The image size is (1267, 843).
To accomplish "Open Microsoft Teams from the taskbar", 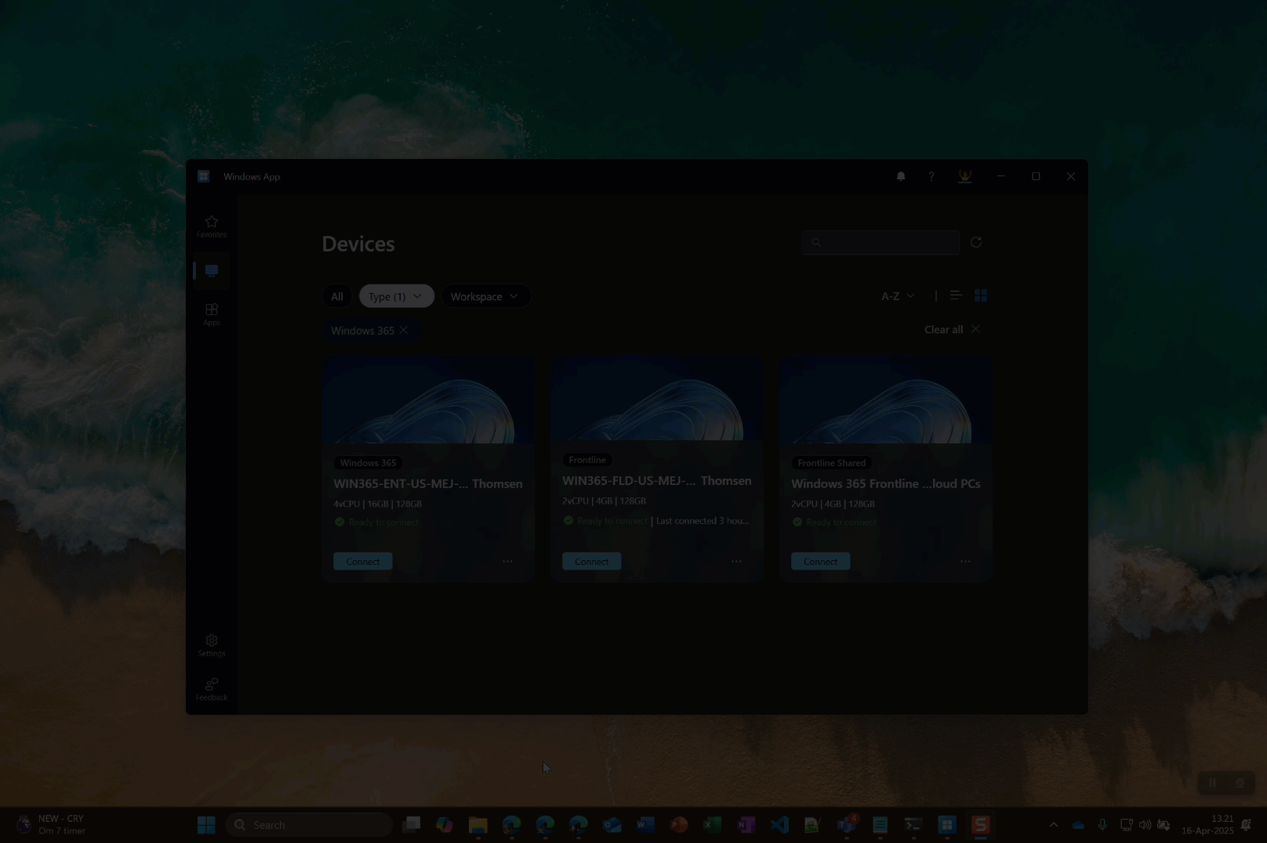I will coord(847,825).
